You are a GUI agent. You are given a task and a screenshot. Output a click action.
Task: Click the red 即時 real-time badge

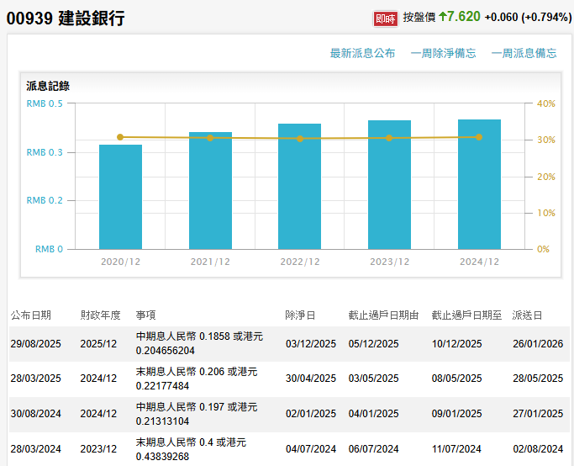point(386,18)
